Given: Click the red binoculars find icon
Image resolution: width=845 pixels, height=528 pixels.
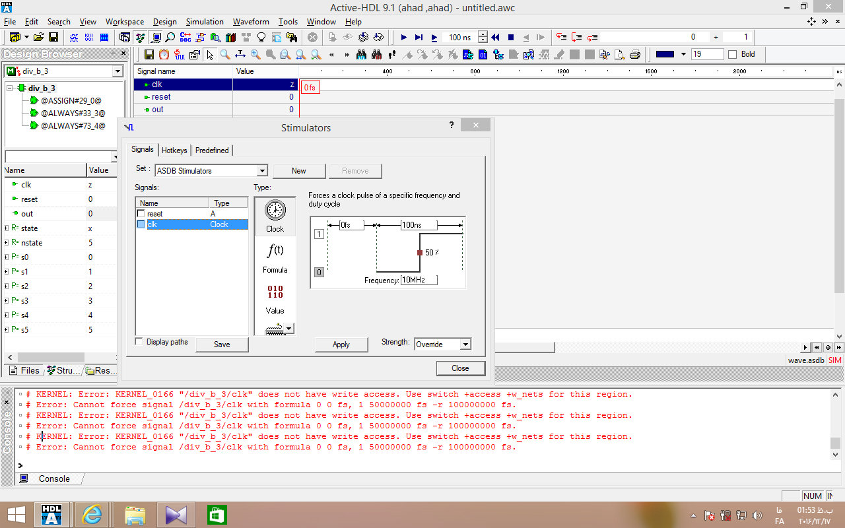Looking at the screenshot, I should pyautogui.click(x=377, y=55).
